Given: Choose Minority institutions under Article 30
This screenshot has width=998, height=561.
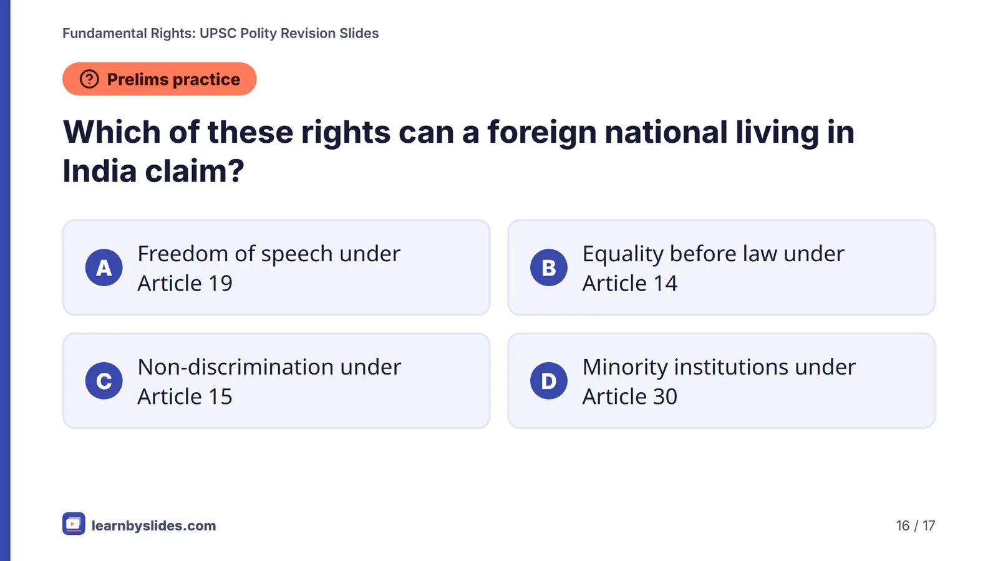Looking at the screenshot, I should coord(721,381).
